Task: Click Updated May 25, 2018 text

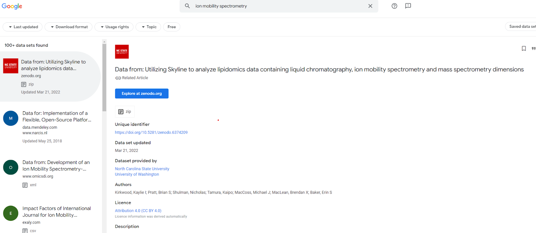Action: coord(42,141)
